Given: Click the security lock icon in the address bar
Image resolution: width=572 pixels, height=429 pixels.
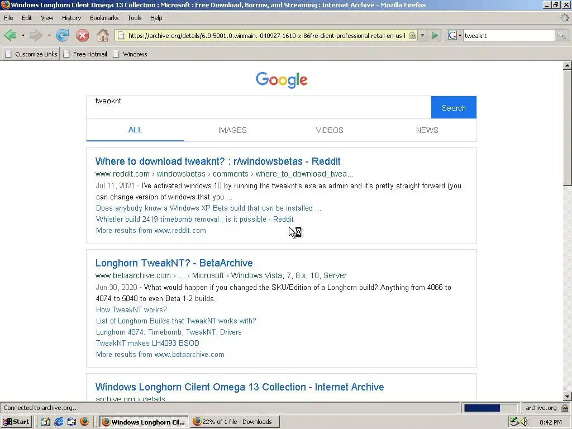Looking at the screenshot, I should (x=412, y=35).
